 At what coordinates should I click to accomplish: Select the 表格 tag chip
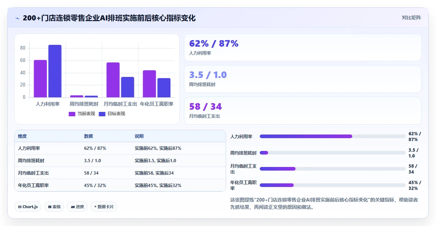(x=54, y=207)
